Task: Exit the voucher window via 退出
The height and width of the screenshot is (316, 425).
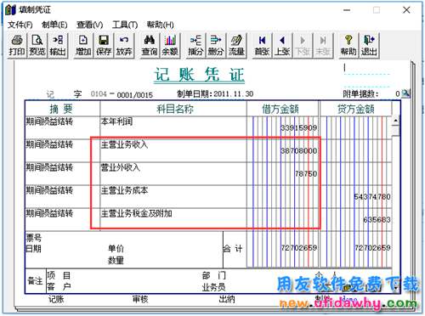Action: coord(369,45)
